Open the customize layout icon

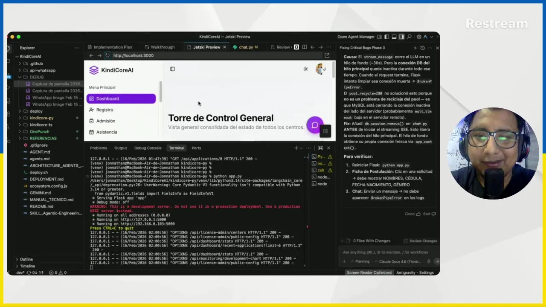click(x=379, y=37)
